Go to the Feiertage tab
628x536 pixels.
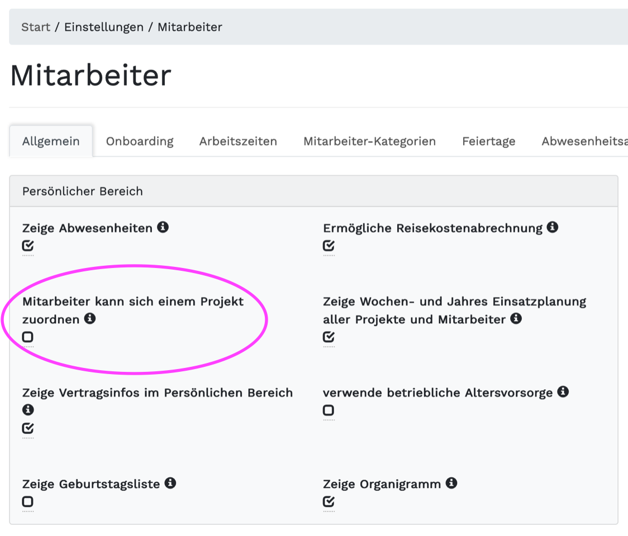tap(488, 141)
